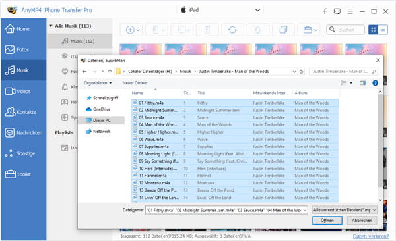This screenshot has width=396, height=241.
Task: Switch to grid view in AnyMP4
Action: pos(374,30)
